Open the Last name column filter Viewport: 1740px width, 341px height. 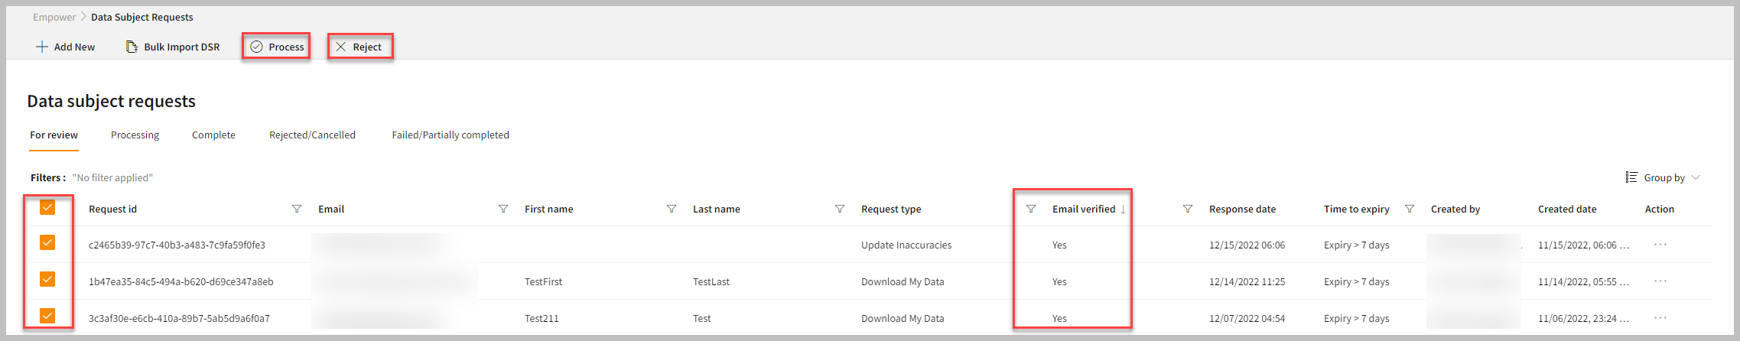coord(840,209)
